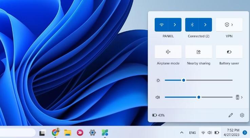Show hidden tray icons chevron
This screenshot has width=250, height=138.
tap(181, 133)
